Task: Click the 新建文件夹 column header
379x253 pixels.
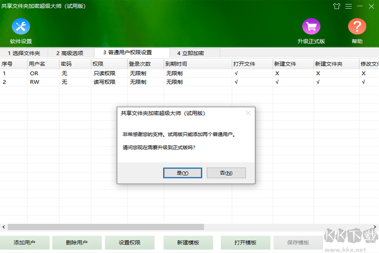Action: click(336, 64)
